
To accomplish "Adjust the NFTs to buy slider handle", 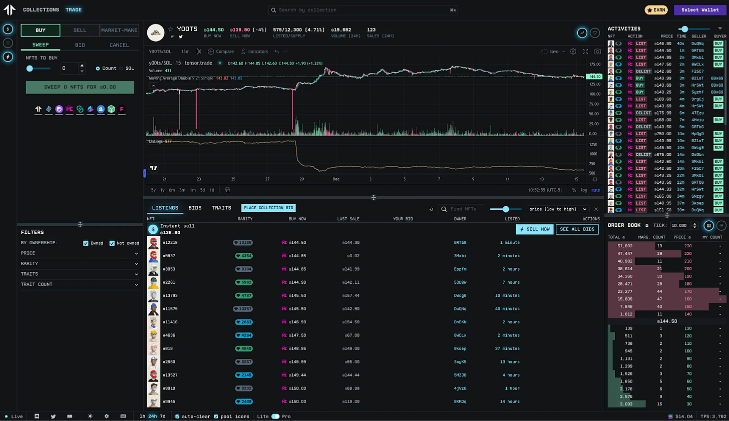I will 30,69.
